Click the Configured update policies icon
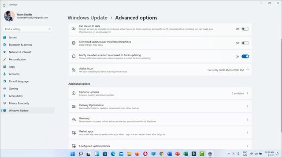Viewport: 282px width, 158px height. (x=74, y=146)
